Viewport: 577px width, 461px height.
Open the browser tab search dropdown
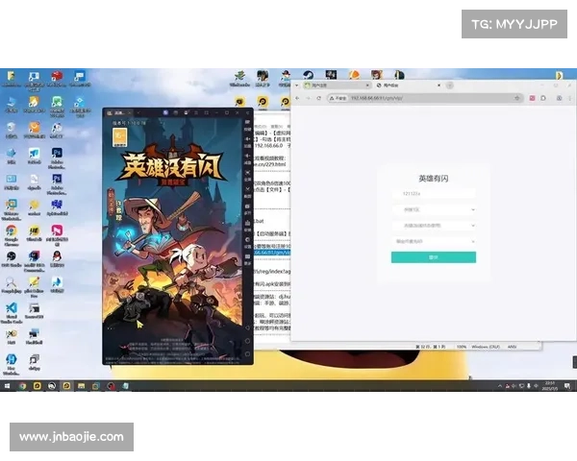click(296, 85)
